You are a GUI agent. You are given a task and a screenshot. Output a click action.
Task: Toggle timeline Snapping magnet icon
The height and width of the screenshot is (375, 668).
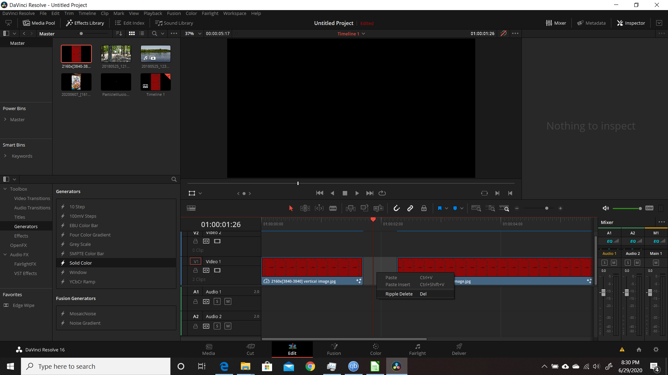(396, 208)
